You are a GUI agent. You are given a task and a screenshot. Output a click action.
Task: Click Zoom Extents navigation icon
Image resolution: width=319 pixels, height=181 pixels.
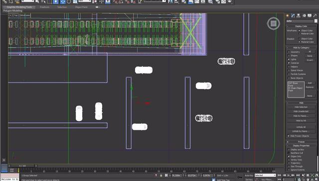tap(313, 176)
